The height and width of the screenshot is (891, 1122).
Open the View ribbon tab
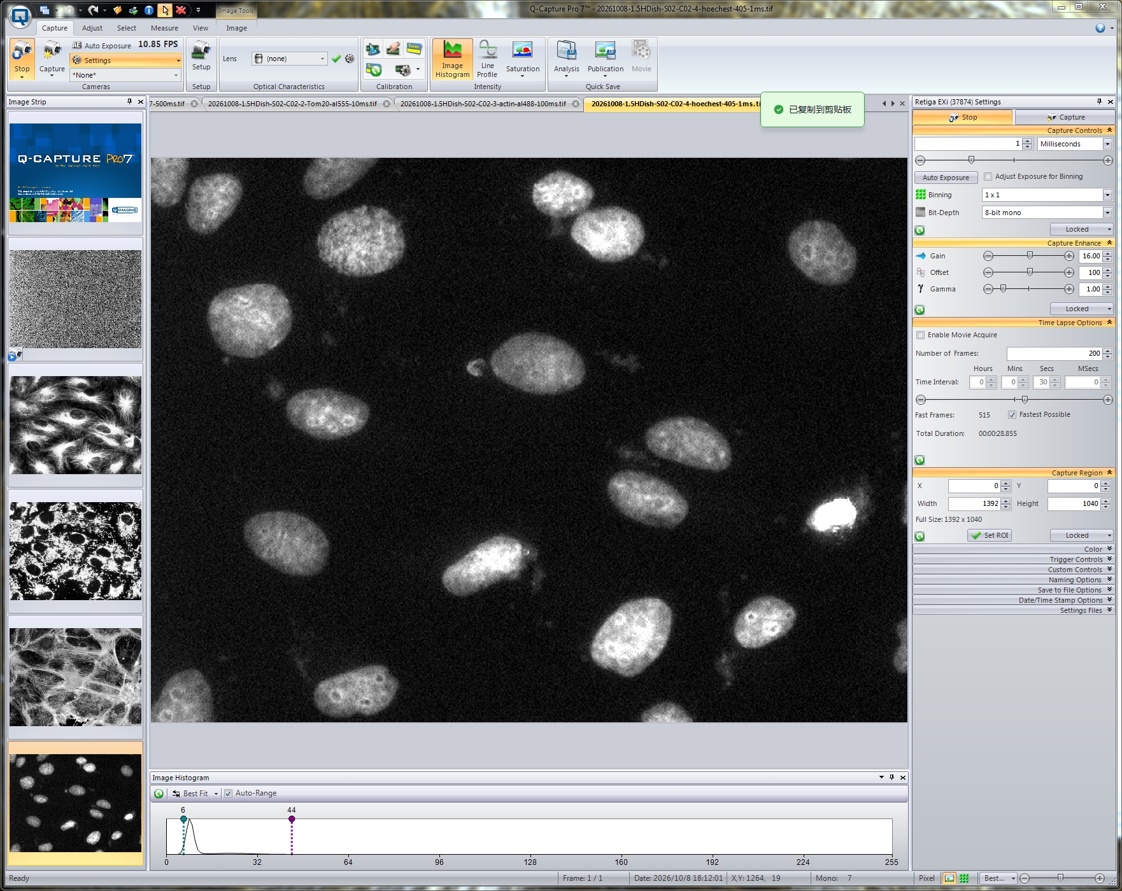coord(201,28)
